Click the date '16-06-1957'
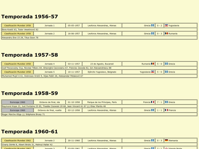Screen dimensions: 199x149 (x=74, y=33)
